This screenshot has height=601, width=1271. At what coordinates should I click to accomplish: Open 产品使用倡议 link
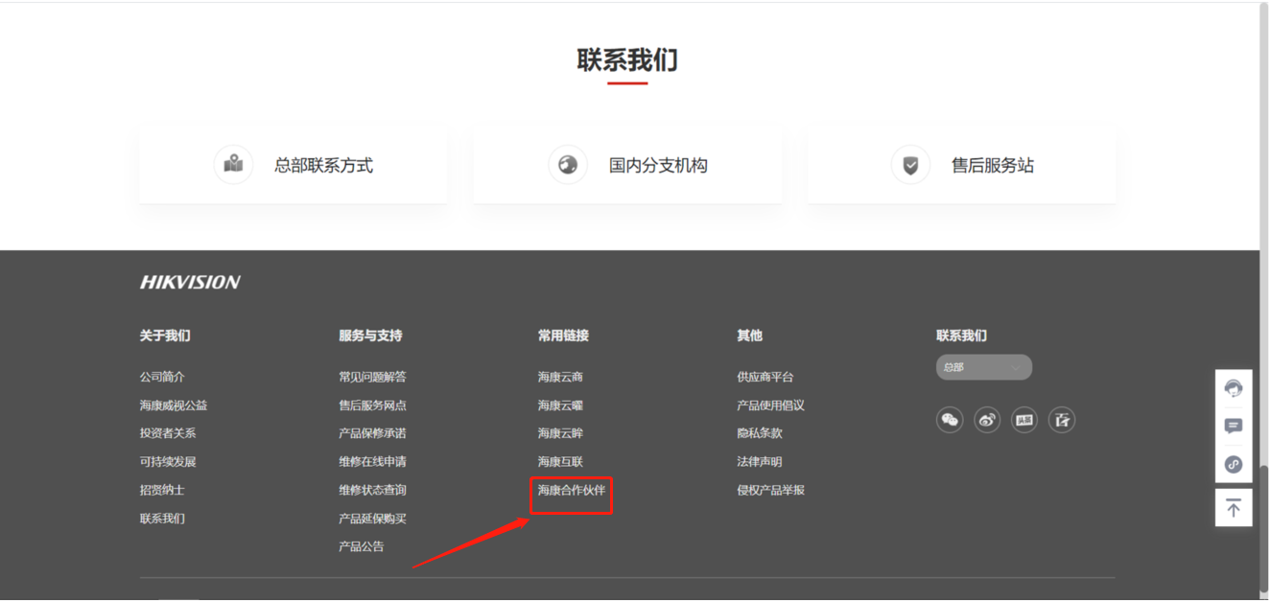(x=771, y=405)
